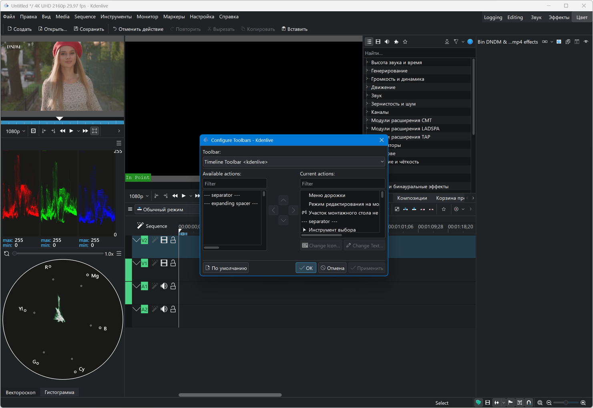Click the Available actions filter field
Screen dimensions: 593x408
pyautogui.click(x=235, y=184)
